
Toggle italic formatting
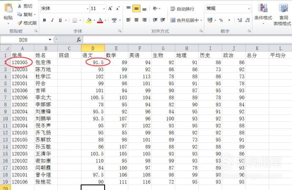[52, 20]
